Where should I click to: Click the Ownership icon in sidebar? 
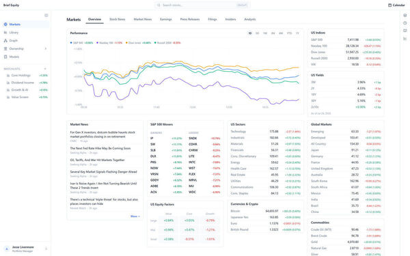coord(5,48)
